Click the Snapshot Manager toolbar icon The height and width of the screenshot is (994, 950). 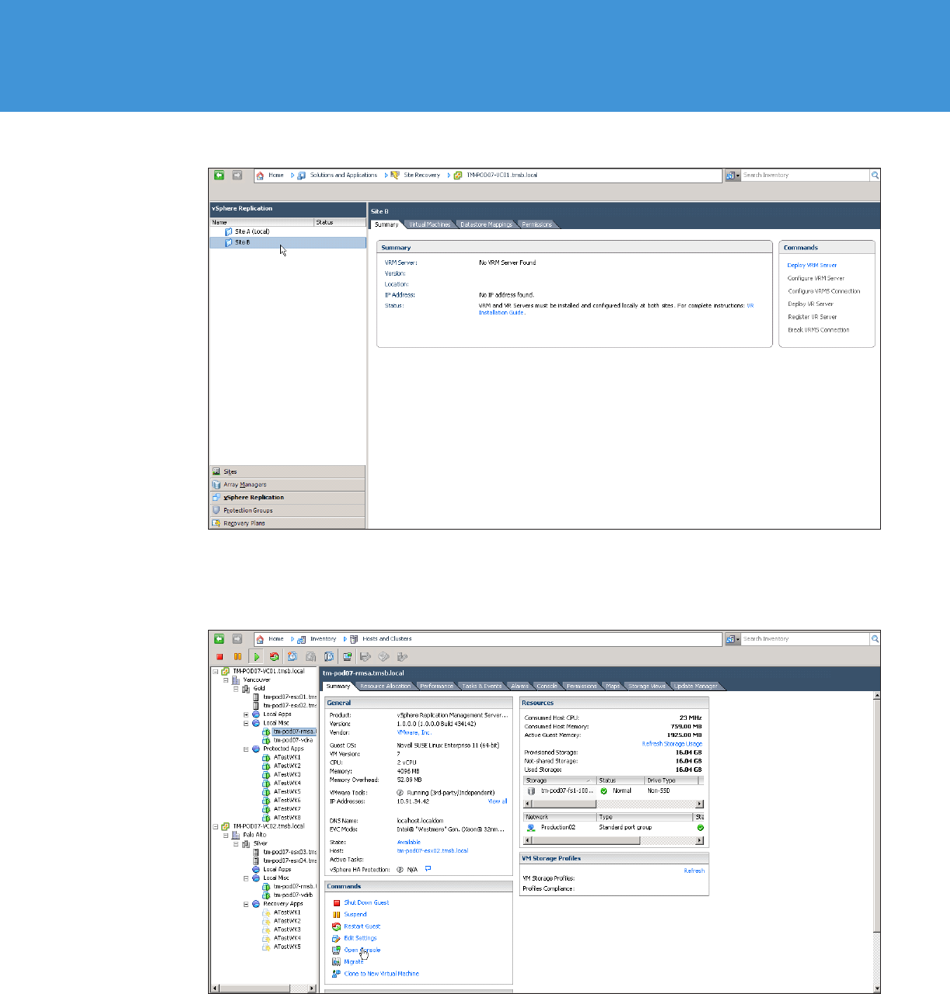329,657
